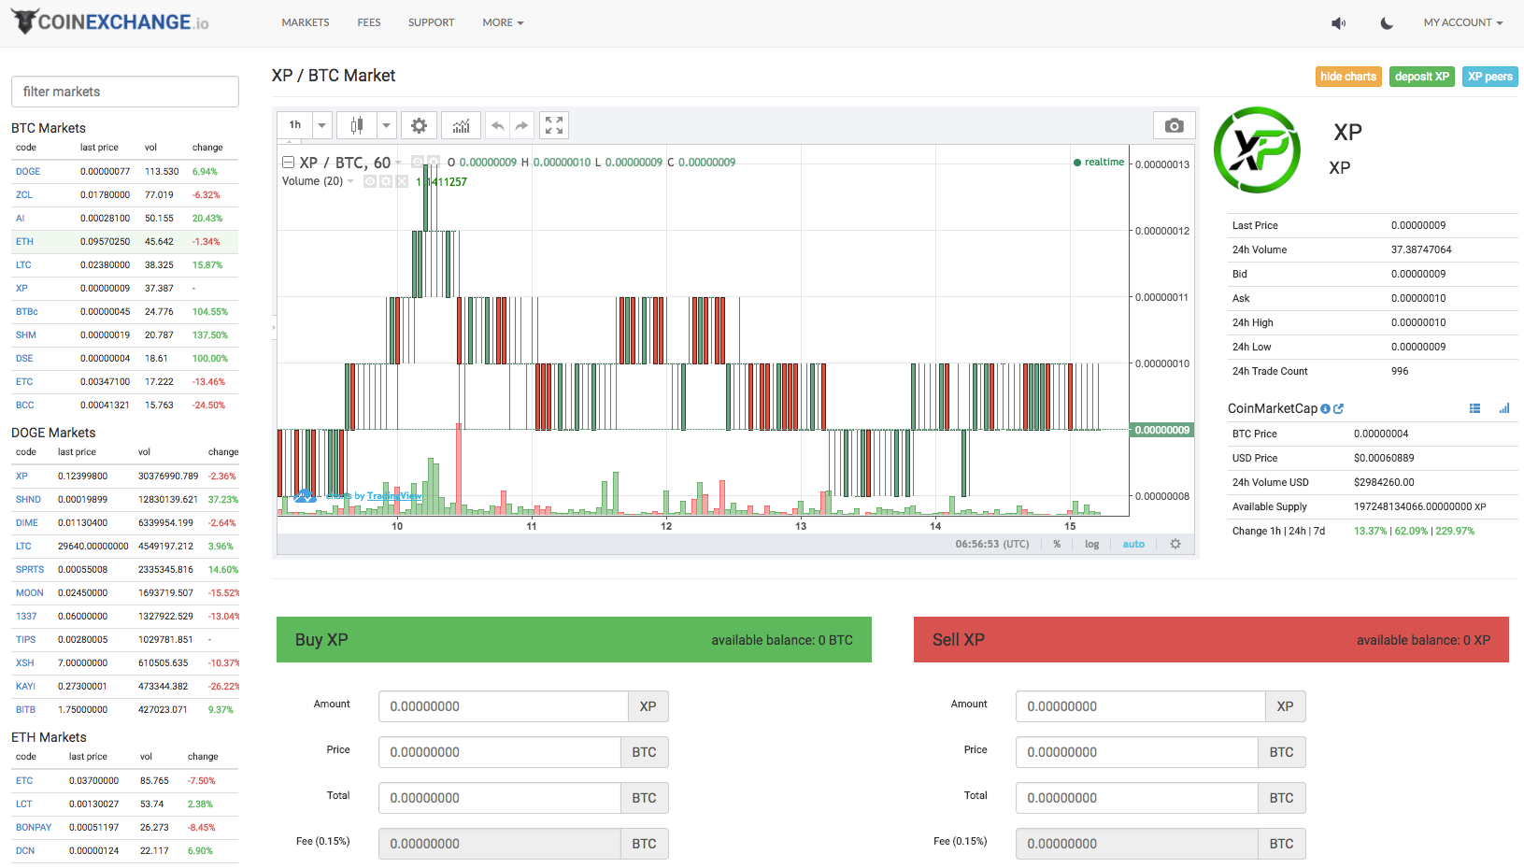Open SPRTS in DOGE Markets
The width and height of the screenshot is (1524, 868).
coord(30,570)
